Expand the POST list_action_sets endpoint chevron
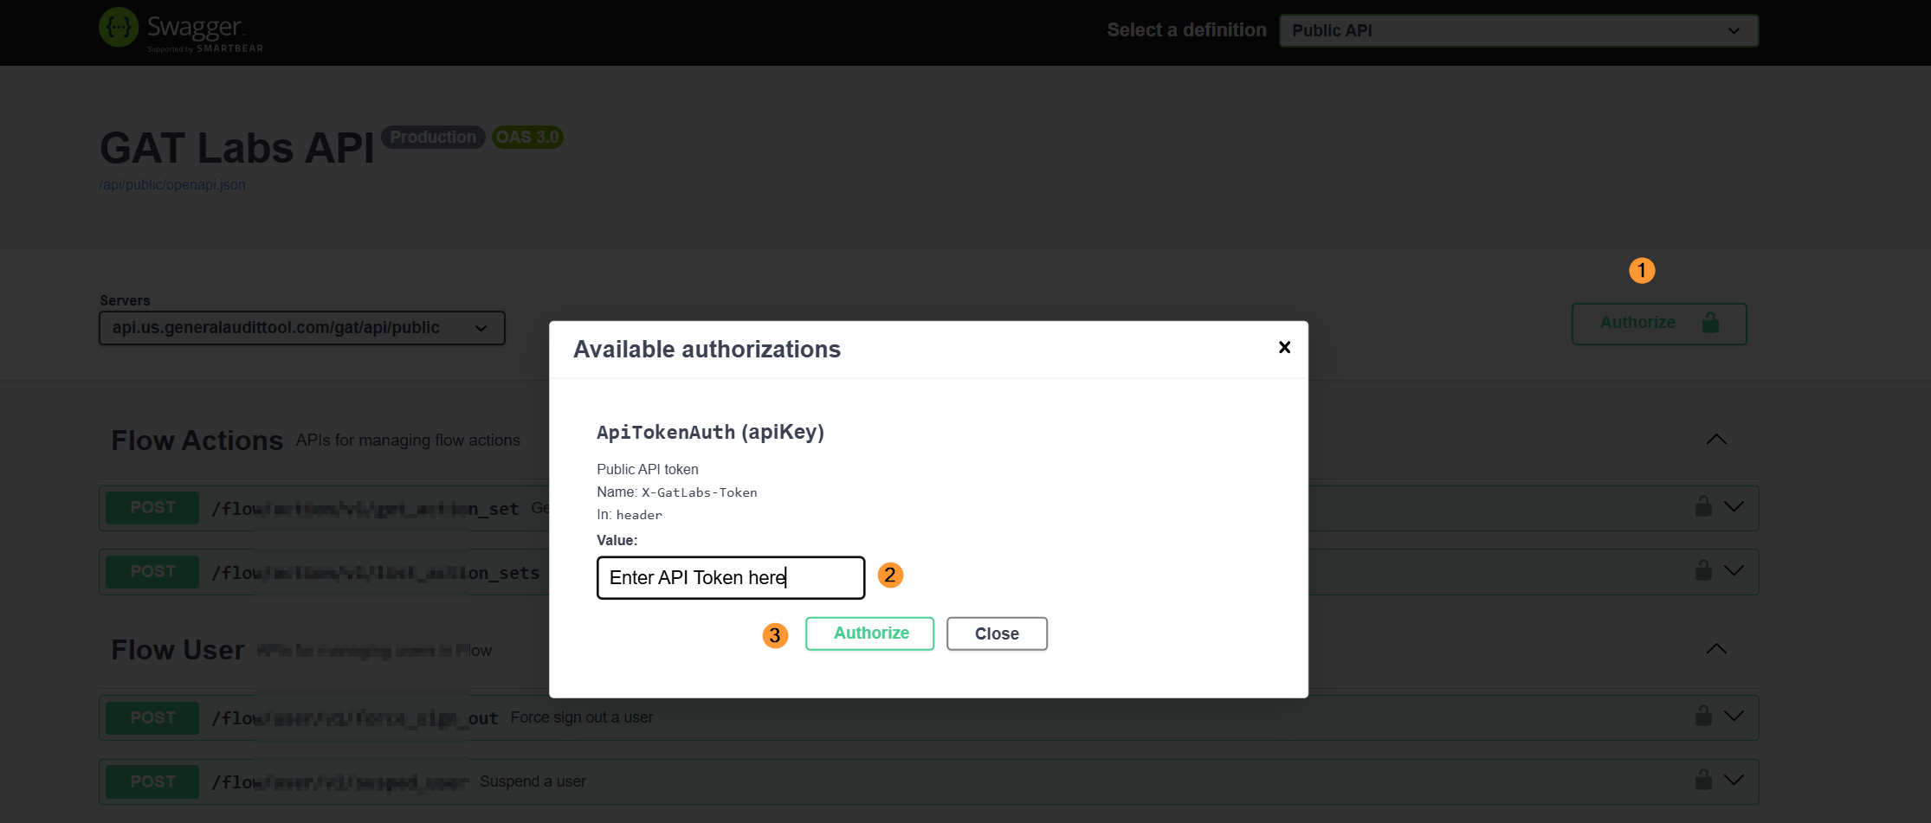 (1734, 570)
